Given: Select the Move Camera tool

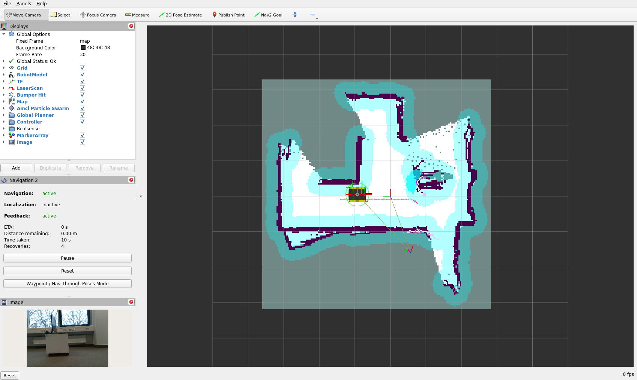Looking at the screenshot, I should coord(26,15).
